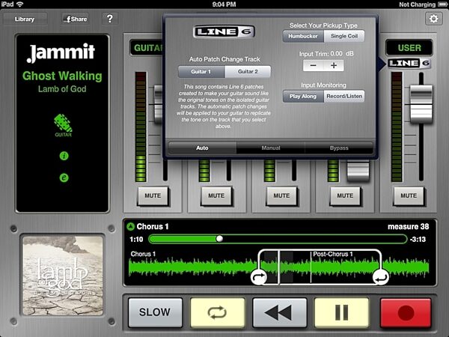
Task: Click the USER channel label
Action: [409, 48]
